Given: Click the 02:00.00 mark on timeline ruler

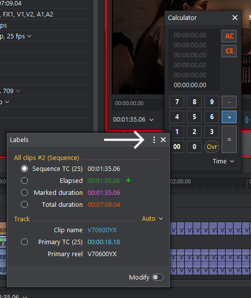Looking at the screenshot, I should [180, 181].
